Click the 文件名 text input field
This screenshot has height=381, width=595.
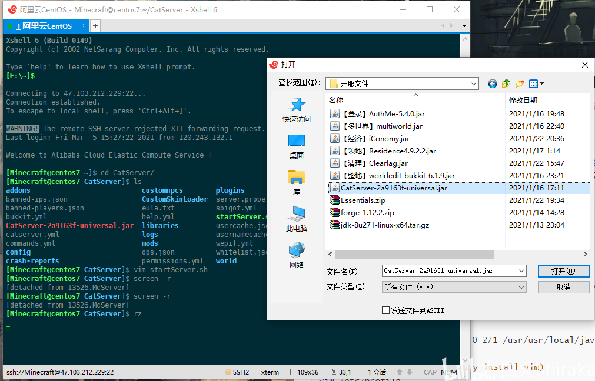(450, 270)
